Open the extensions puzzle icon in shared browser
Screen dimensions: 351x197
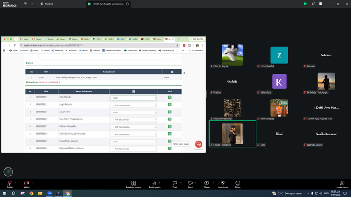[190, 45]
